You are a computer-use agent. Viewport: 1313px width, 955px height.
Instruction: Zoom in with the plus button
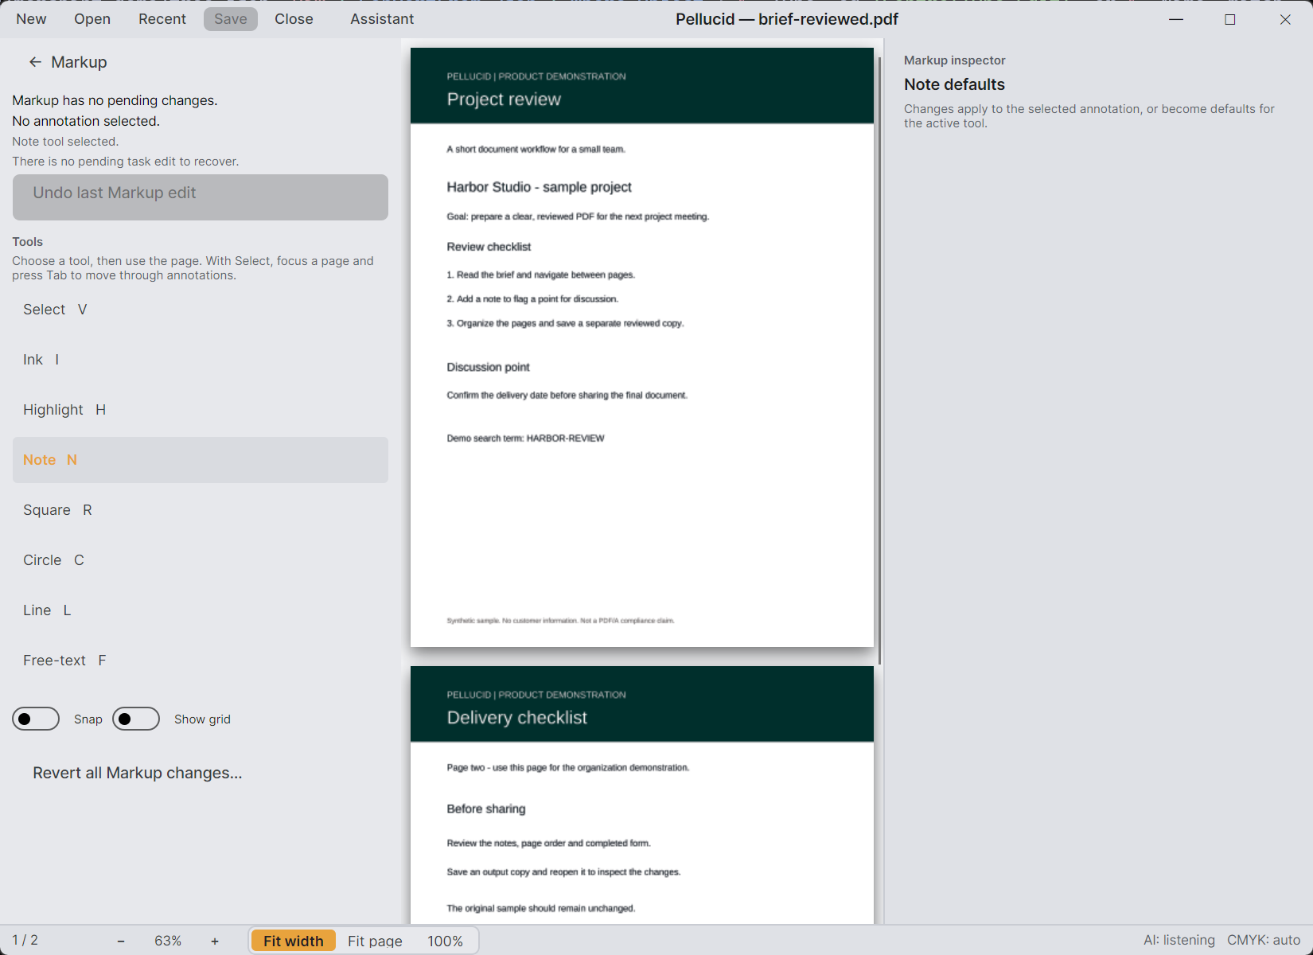click(215, 941)
